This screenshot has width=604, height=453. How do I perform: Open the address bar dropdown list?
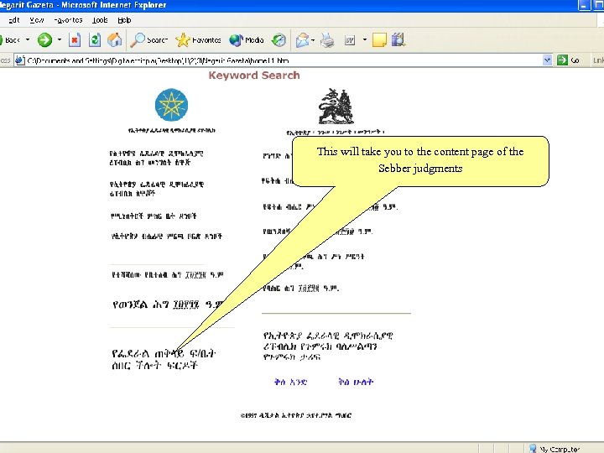click(547, 60)
